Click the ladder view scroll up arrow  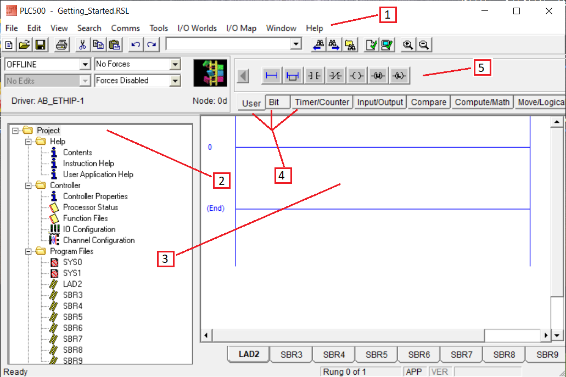[x=557, y=122]
